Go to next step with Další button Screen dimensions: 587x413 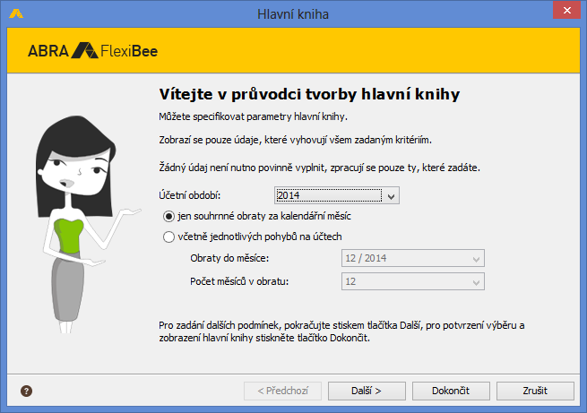[x=367, y=391]
